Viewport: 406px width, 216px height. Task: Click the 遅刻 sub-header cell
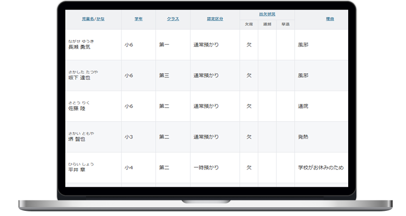point(267,24)
